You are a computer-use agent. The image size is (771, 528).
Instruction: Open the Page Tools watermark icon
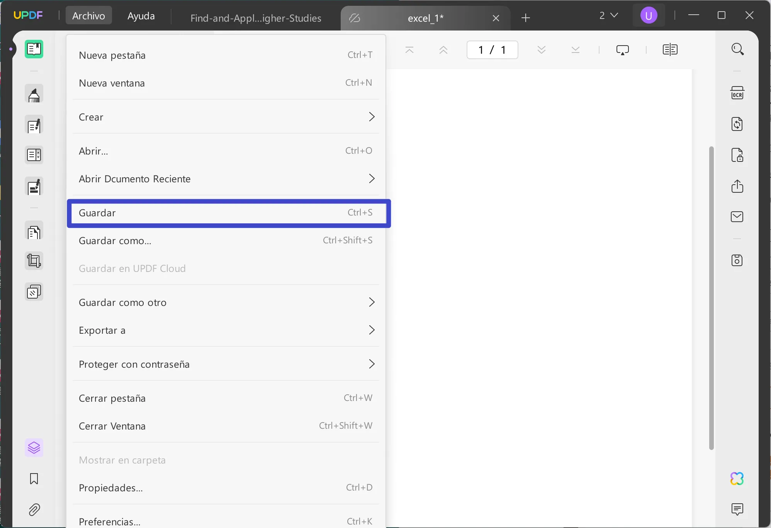(x=34, y=292)
